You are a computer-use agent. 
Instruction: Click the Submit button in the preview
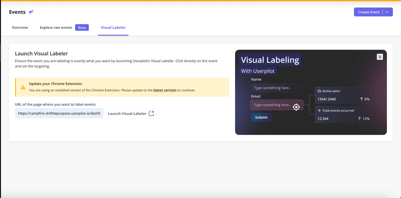pos(261,117)
